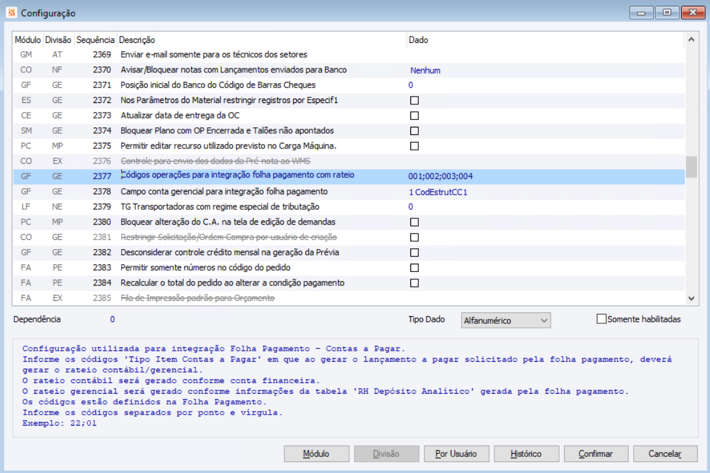
Task: Click the value 1 CodEstrutCC1 in row 2378
Action: point(438,193)
